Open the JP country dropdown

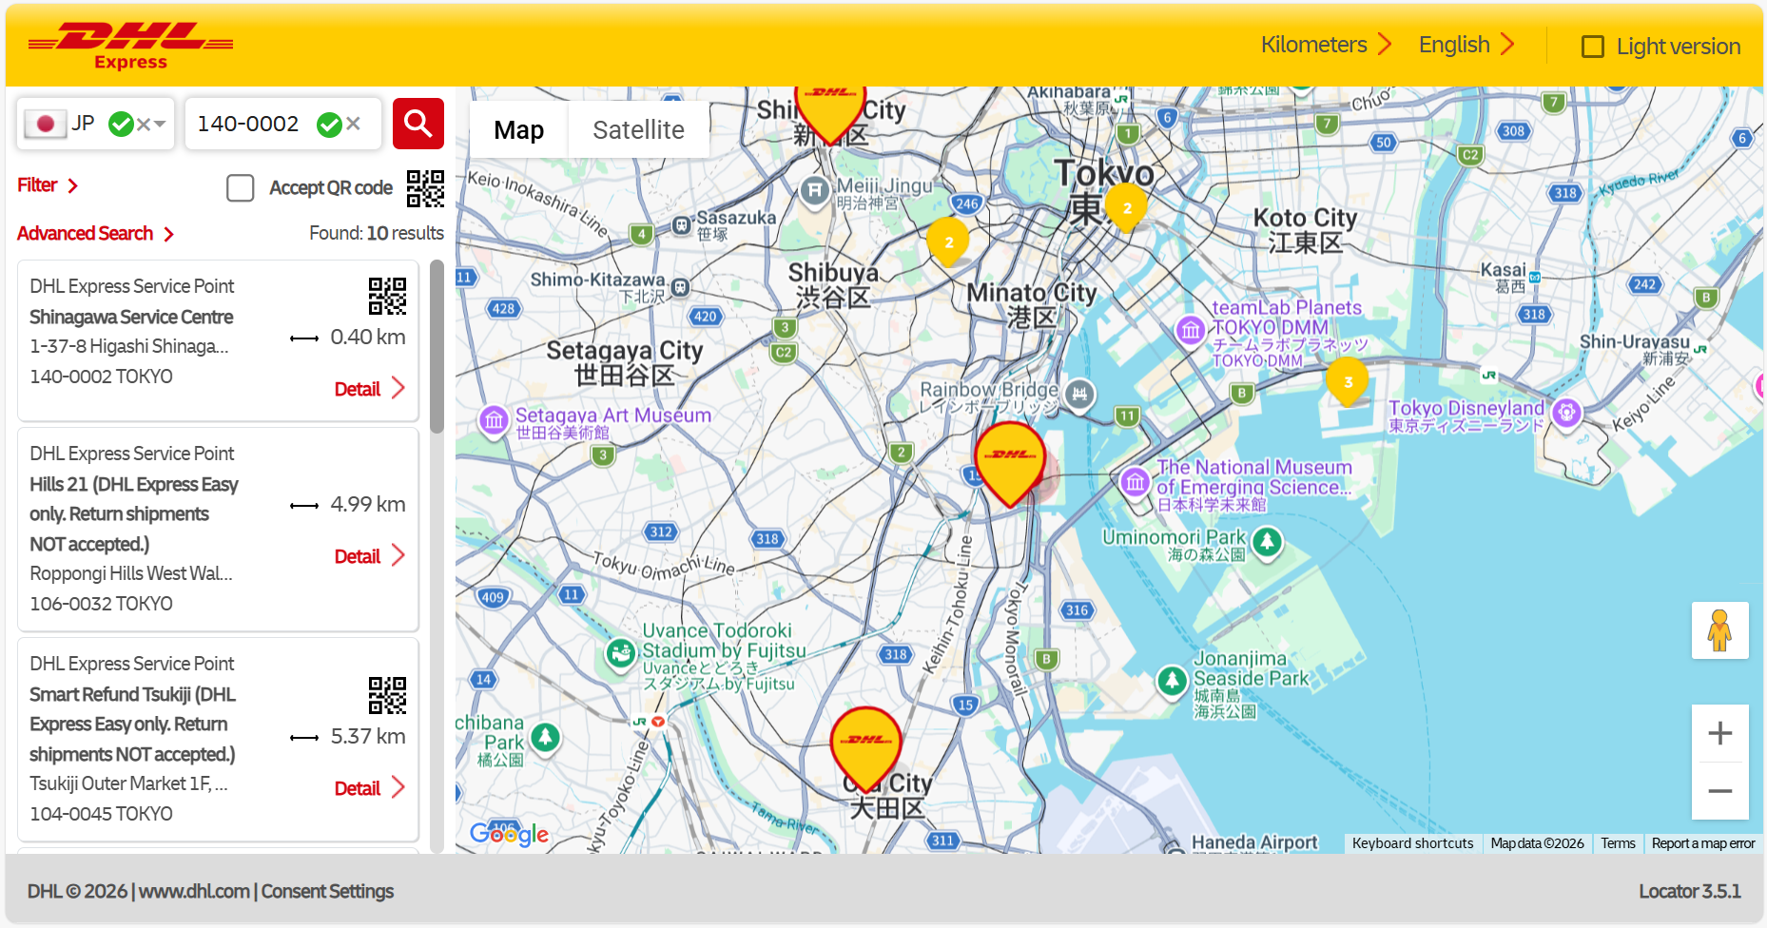click(x=159, y=124)
